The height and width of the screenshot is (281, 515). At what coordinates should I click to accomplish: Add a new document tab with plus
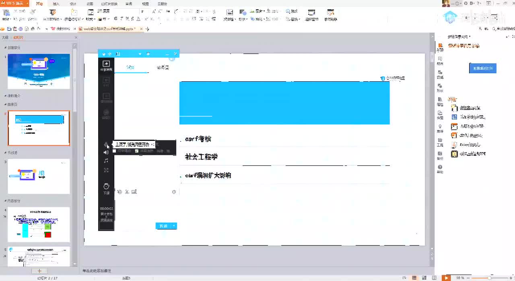[147, 29]
